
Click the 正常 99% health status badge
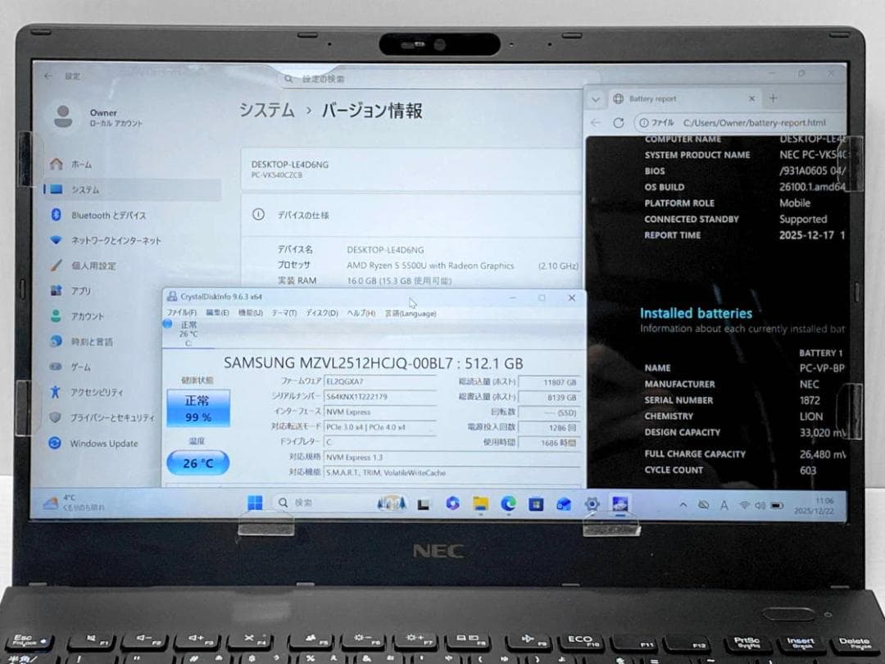[197, 406]
